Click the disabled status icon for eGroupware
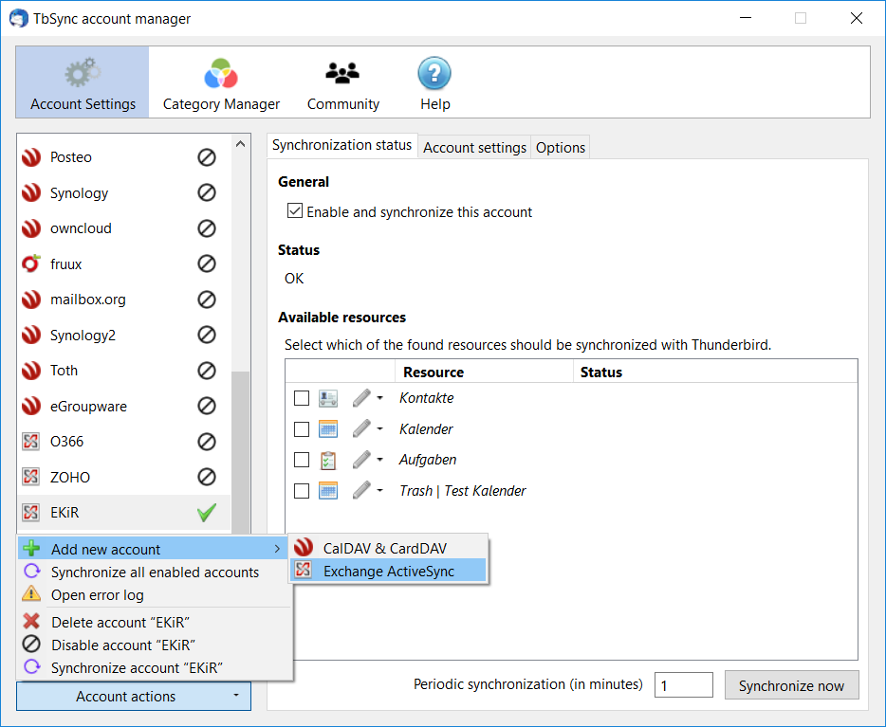The image size is (886, 727). click(207, 406)
